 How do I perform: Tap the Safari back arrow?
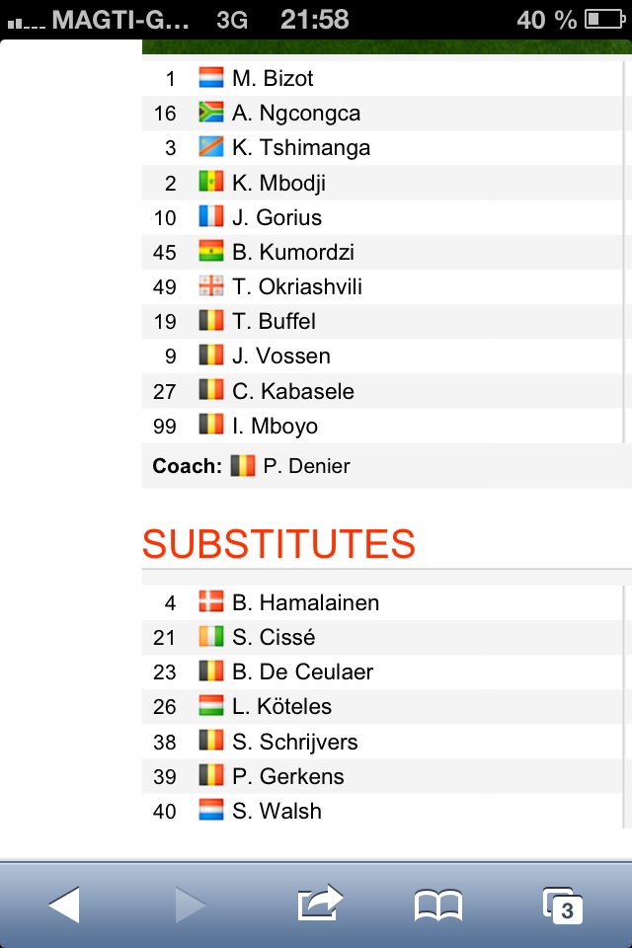click(64, 904)
